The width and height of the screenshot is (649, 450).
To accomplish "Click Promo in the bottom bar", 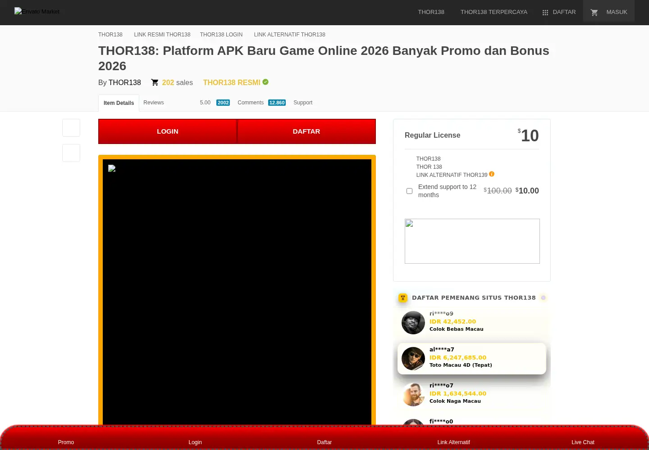I will [66, 442].
